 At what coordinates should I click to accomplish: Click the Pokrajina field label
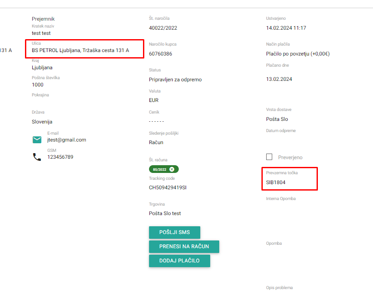(x=40, y=95)
